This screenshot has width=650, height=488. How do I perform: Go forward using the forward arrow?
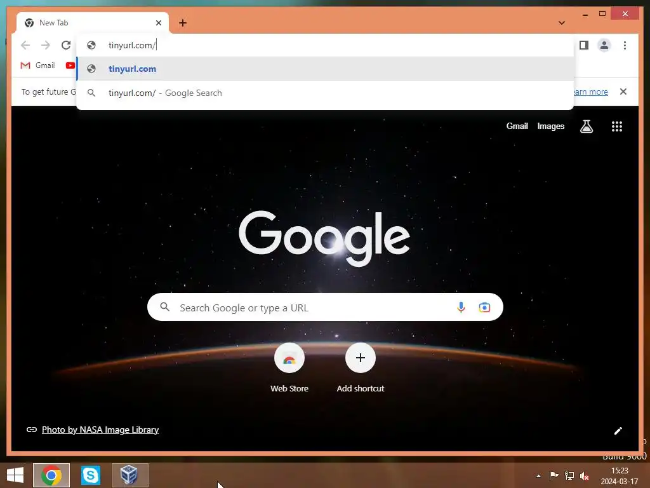(x=46, y=45)
